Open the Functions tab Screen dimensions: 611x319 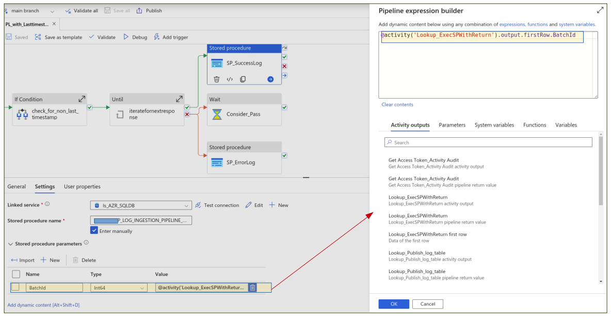click(x=535, y=125)
